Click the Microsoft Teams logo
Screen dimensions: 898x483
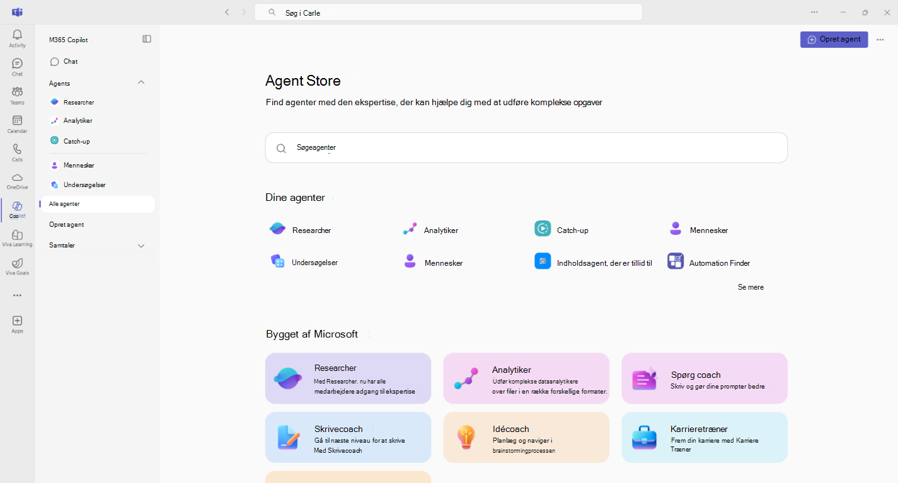tap(18, 12)
